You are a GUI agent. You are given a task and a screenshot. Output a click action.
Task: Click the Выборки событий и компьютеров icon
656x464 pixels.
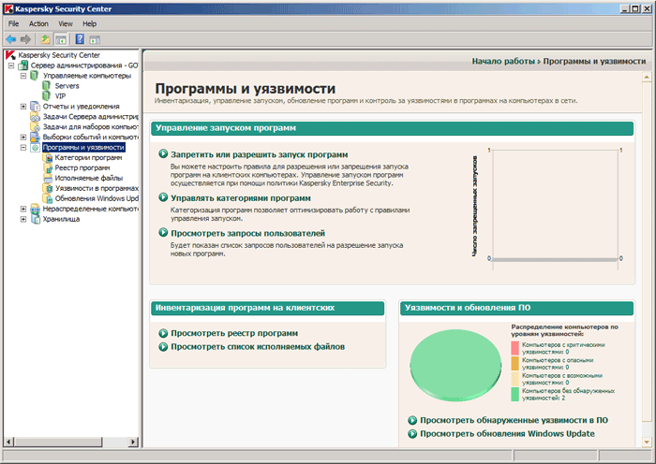click(x=36, y=137)
